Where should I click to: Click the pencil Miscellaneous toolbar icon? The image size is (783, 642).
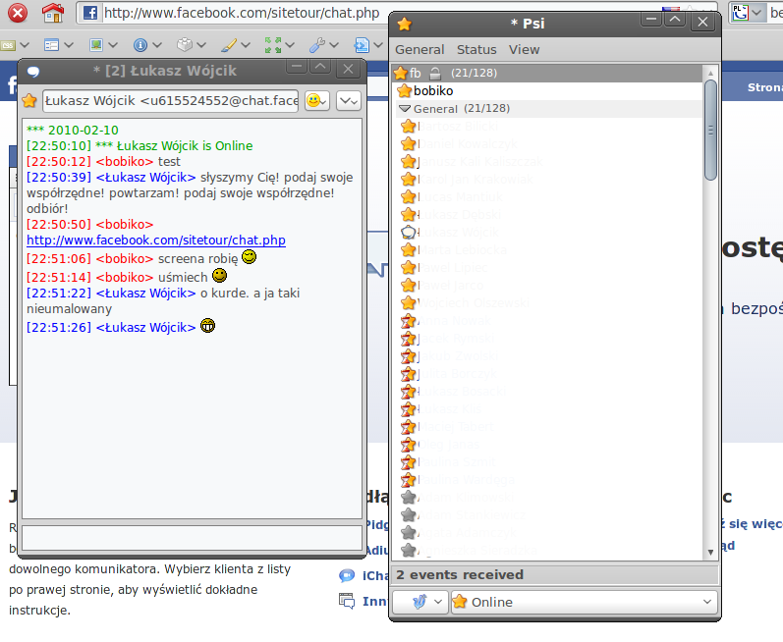(x=229, y=44)
